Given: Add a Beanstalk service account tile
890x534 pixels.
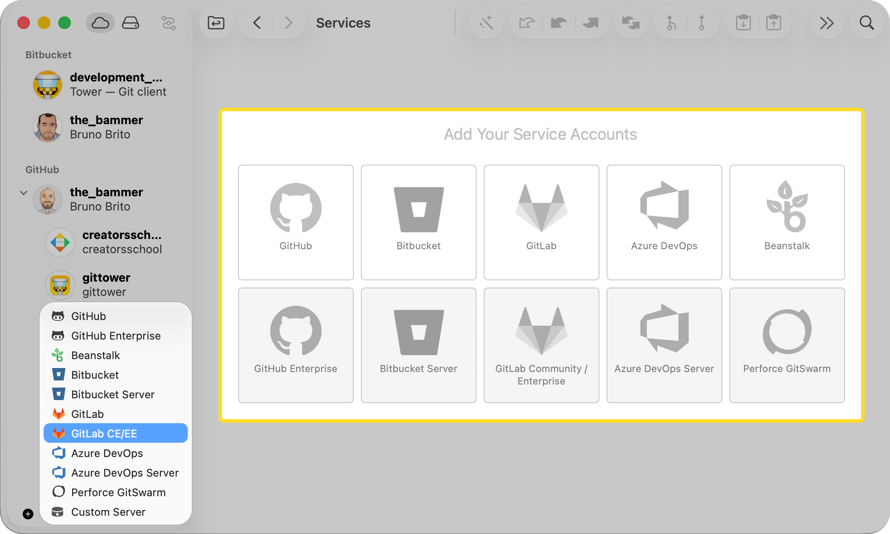Looking at the screenshot, I should pyautogui.click(x=787, y=222).
